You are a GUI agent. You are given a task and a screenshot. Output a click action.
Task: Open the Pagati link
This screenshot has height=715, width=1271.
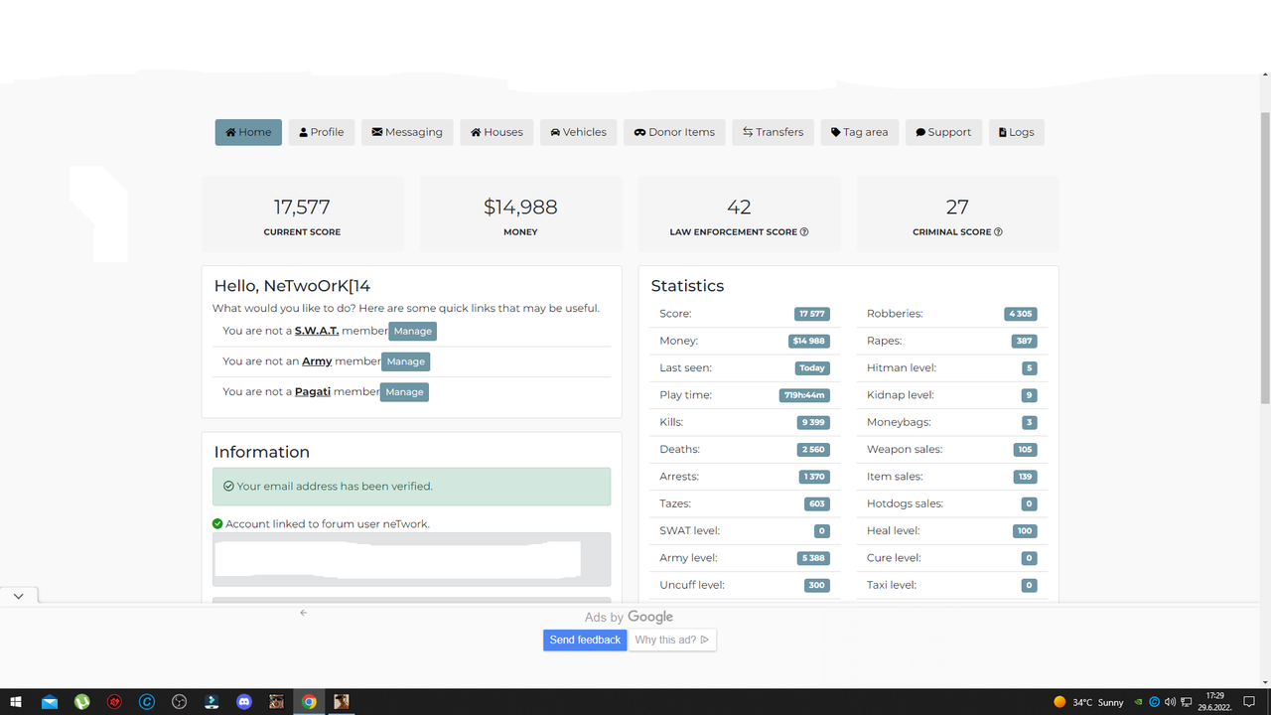tap(313, 392)
